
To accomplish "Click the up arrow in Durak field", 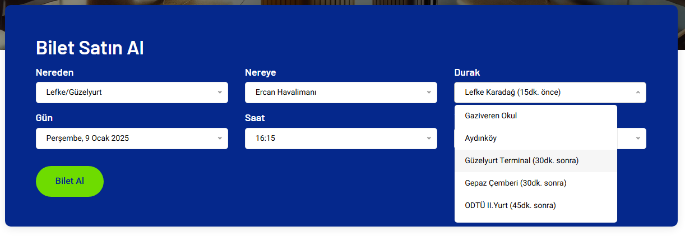I will click(638, 93).
